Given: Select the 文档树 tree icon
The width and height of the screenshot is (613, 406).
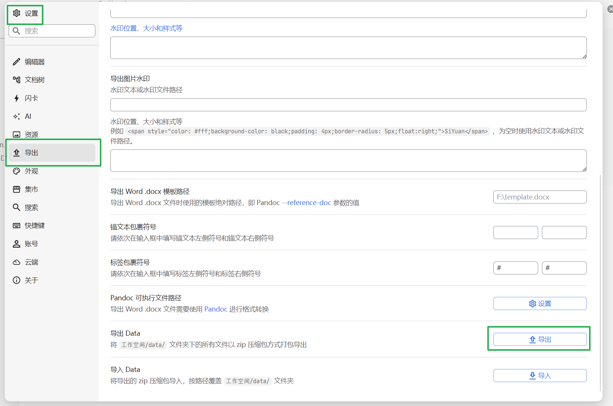Looking at the screenshot, I should [x=16, y=80].
